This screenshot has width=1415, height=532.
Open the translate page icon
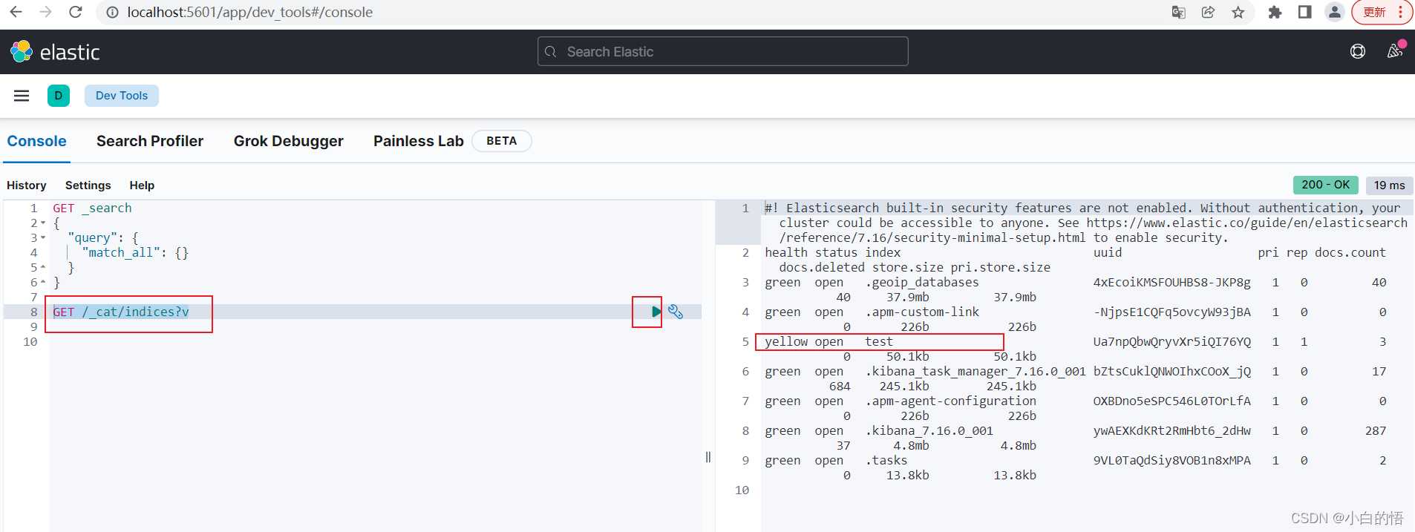coord(1178,12)
